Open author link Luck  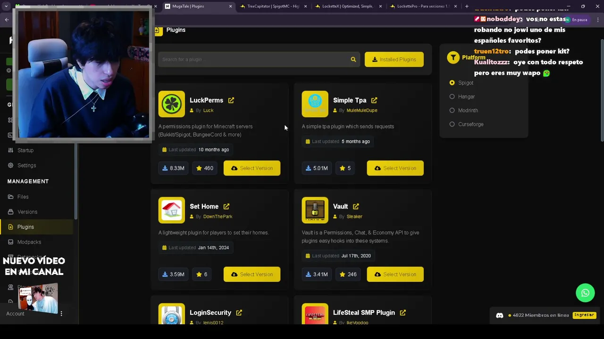click(x=208, y=111)
